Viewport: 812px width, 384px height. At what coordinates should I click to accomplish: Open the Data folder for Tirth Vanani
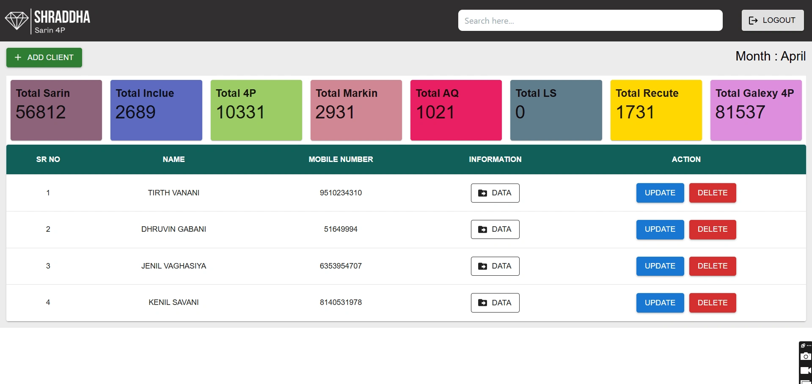495,193
